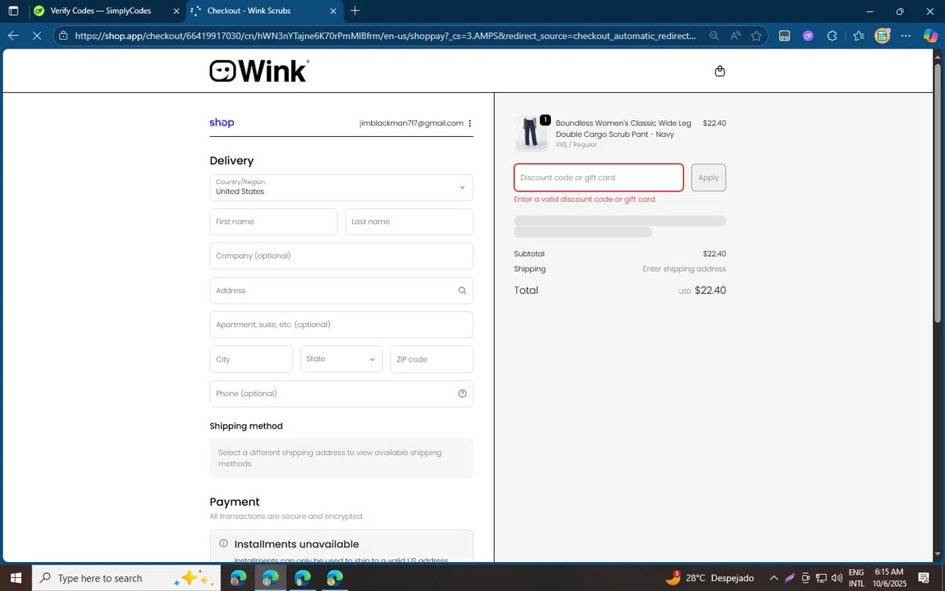Expand the Country/Region dropdown
945x591 pixels.
341,187
